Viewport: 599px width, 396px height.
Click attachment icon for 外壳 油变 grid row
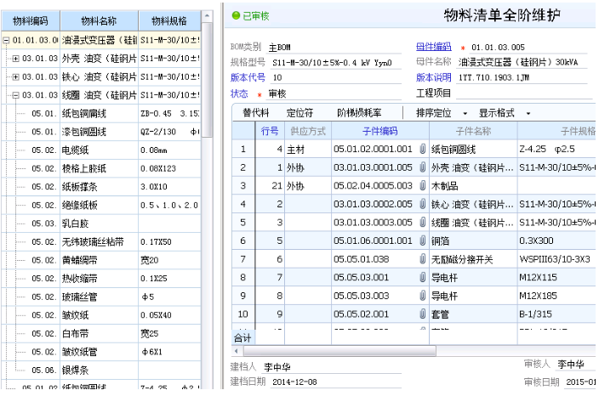[x=423, y=167]
